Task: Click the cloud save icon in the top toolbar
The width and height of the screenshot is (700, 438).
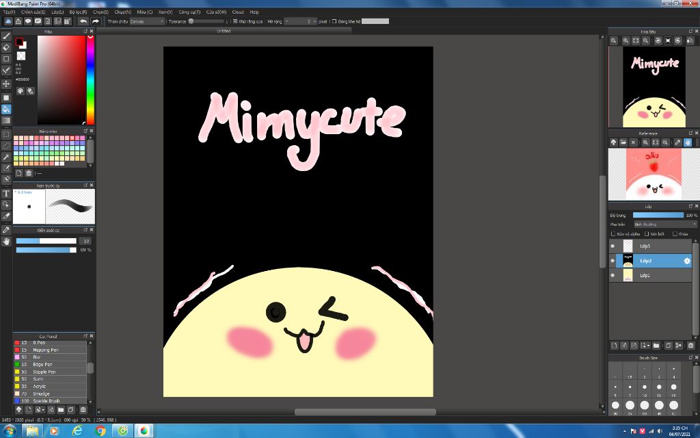Action: (8, 21)
